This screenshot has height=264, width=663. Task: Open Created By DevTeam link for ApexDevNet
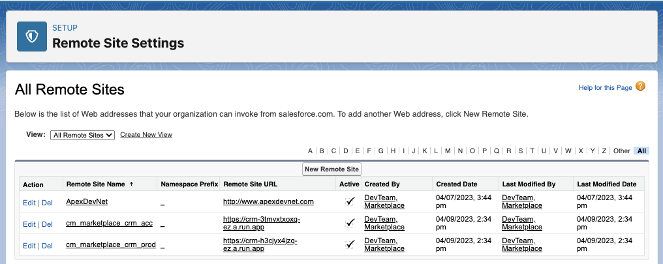pyautogui.click(x=384, y=201)
